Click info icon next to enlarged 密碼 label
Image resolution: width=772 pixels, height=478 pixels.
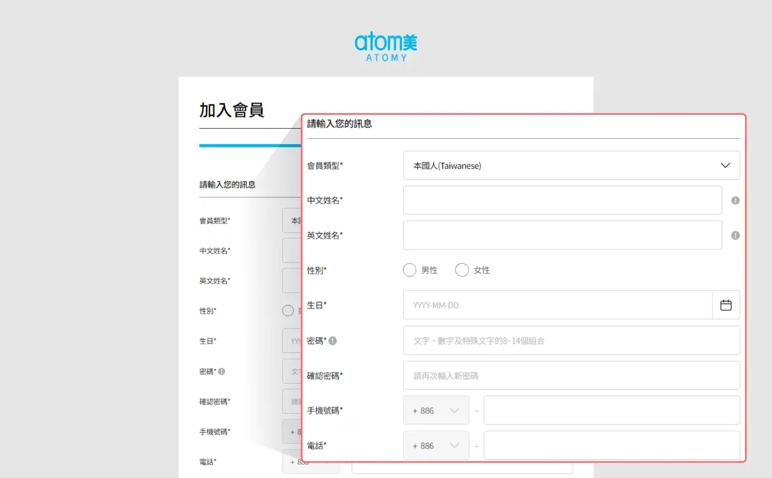[x=332, y=341]
